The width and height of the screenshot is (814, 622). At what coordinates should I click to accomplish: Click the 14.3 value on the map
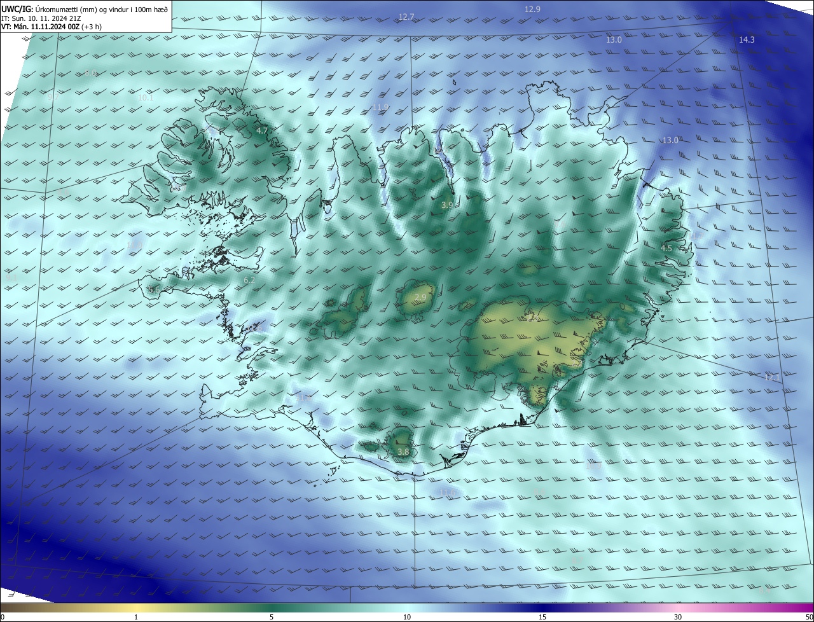coord(747,39)
